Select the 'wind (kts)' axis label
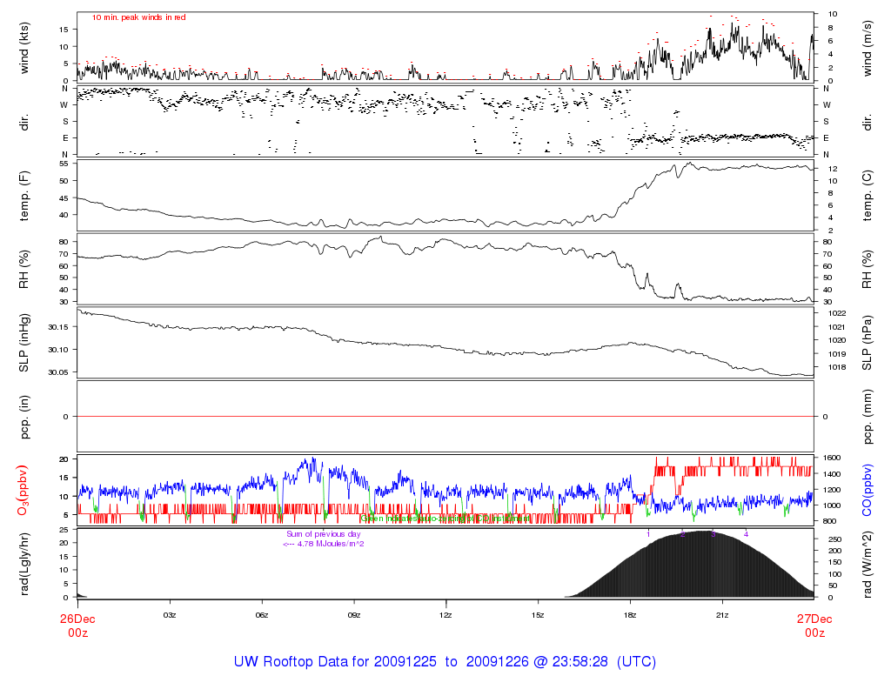This screenshot has height=696, width=891. 23,49
